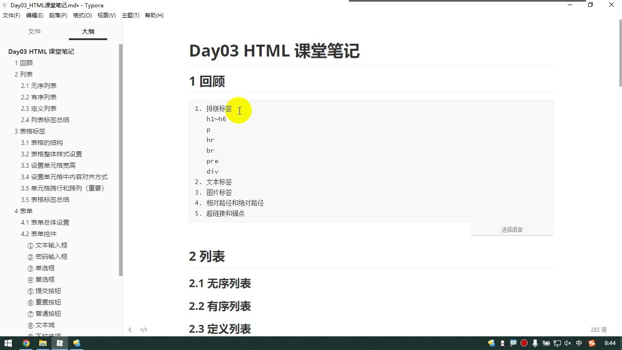Click the red recording stop tray icon

(x=524, y=343)
